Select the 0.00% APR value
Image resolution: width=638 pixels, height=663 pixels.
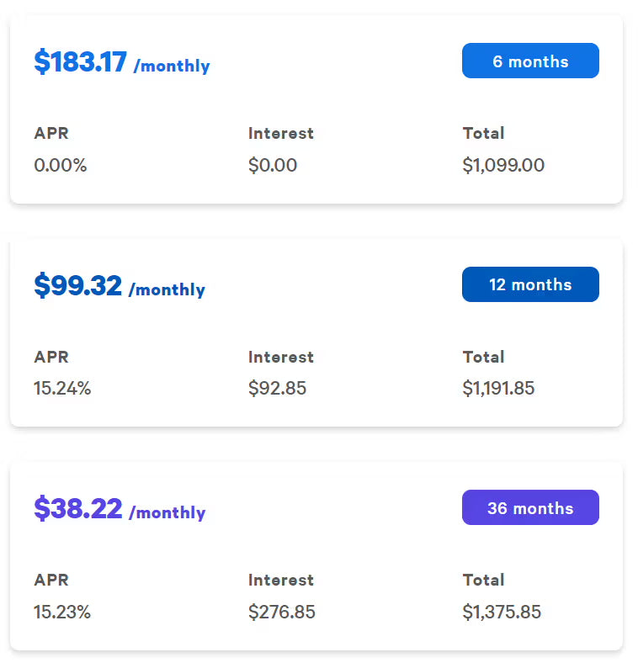tap(61, 165)
